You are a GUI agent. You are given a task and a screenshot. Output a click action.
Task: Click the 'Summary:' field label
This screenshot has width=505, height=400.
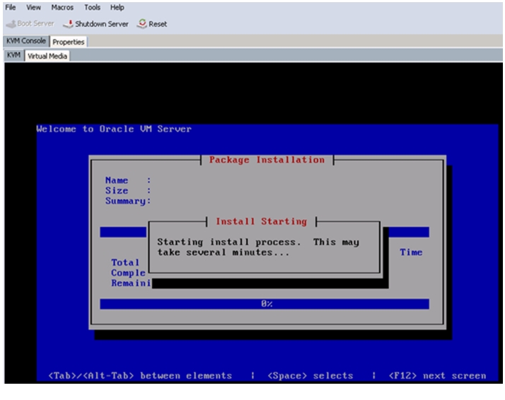(128, 201)
